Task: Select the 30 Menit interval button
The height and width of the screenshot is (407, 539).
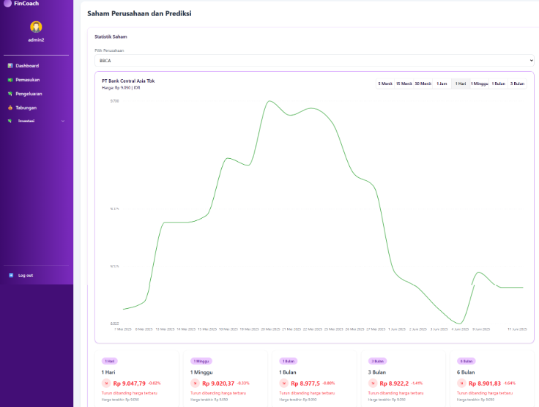Action: (423, 83)
